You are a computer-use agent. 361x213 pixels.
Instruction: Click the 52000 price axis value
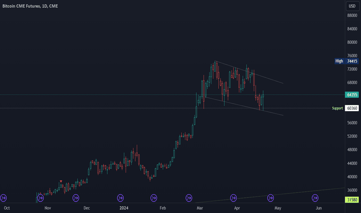coord(352,136)
